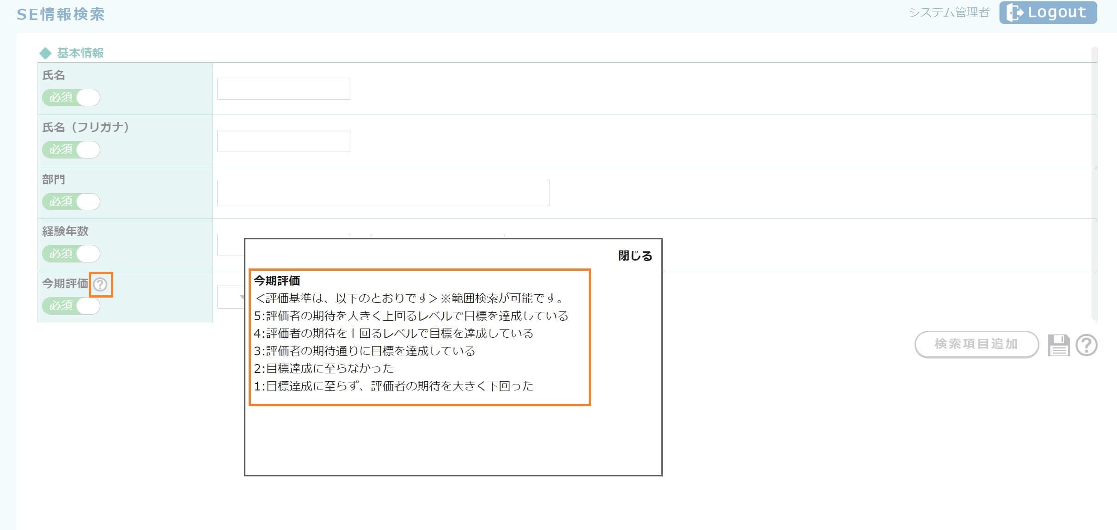Click the 部門 input box
The image size is (1117, 530).
(383, 193)
